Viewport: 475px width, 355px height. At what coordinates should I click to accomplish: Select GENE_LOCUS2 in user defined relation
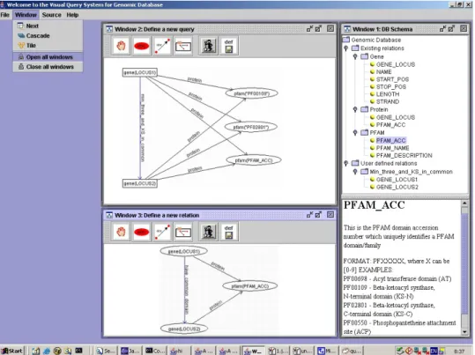pyautogui.click(x=397, y=187)
